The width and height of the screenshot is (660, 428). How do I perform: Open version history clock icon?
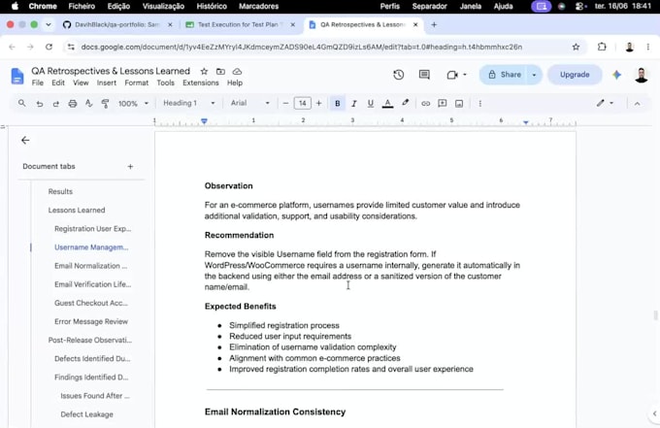pos(399,75)
